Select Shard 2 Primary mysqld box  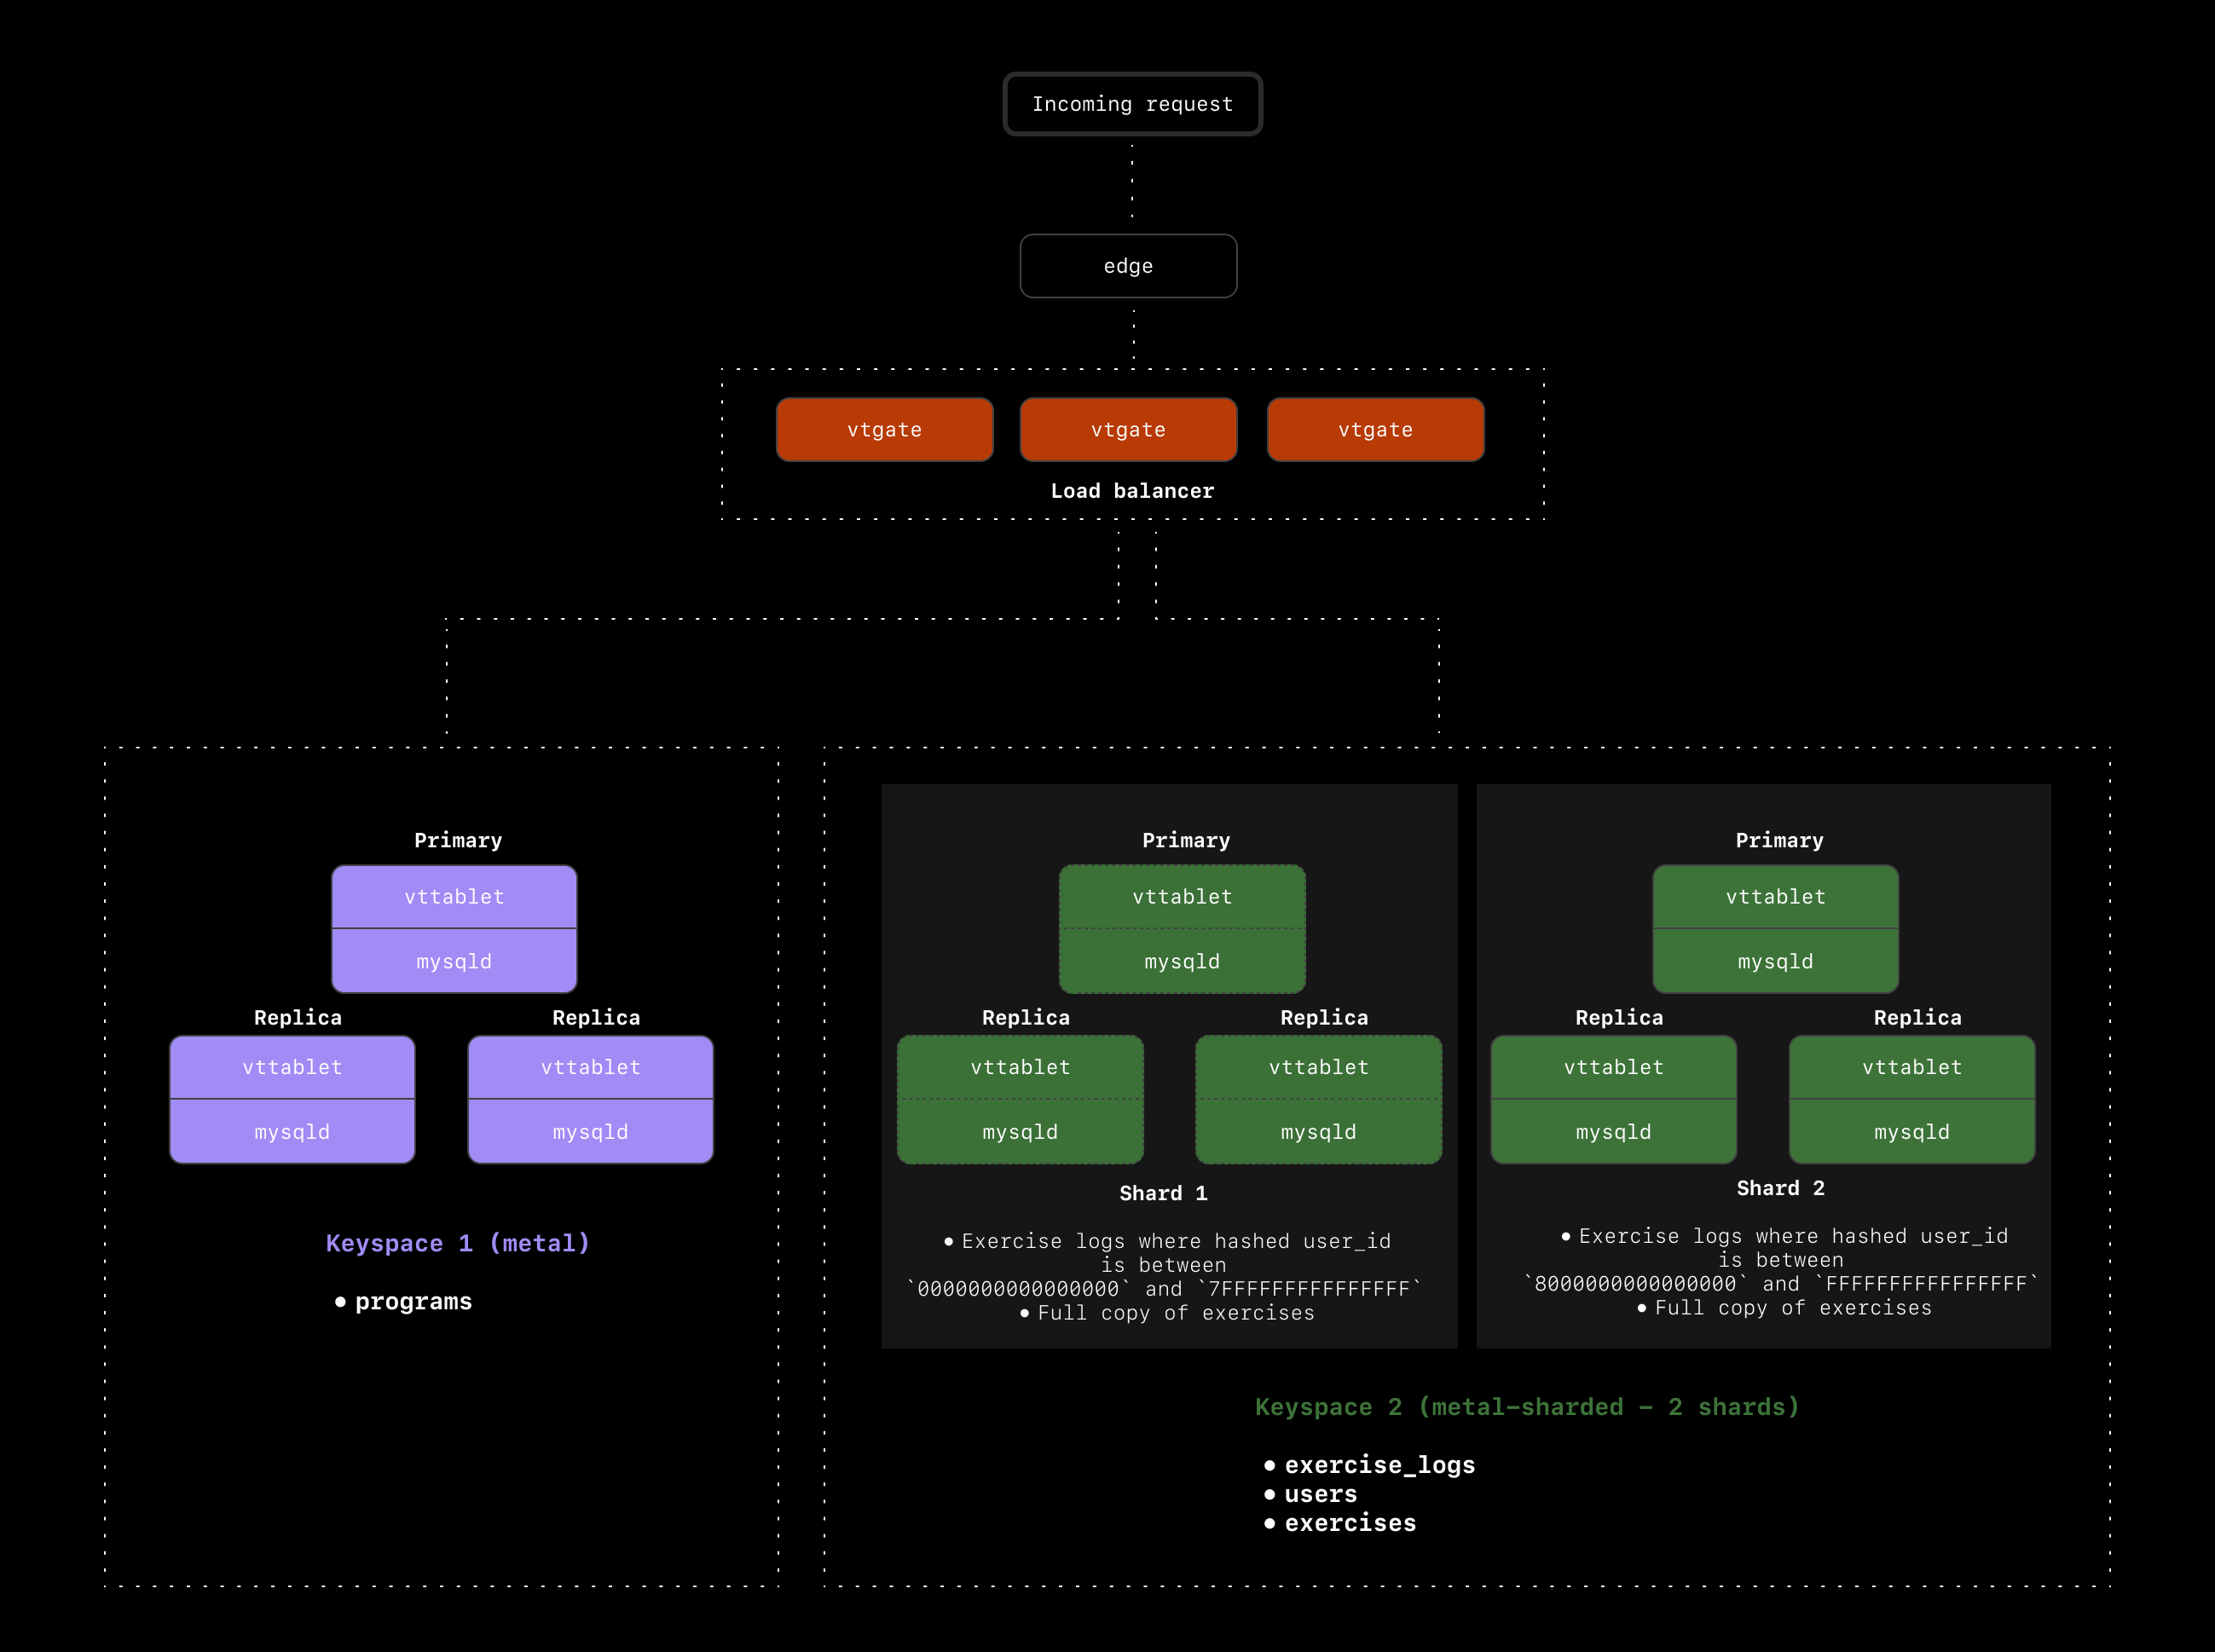click(1775, 961)
